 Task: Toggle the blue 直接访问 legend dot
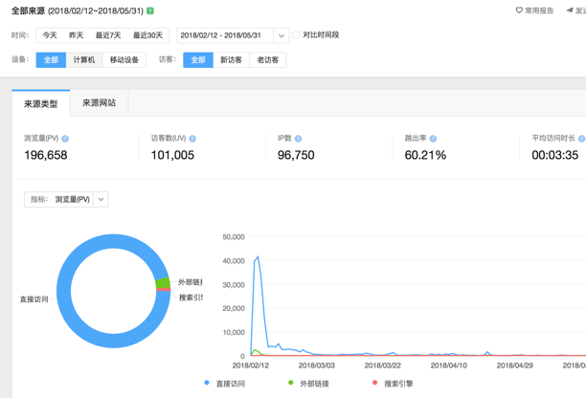(x=207, y=383)
